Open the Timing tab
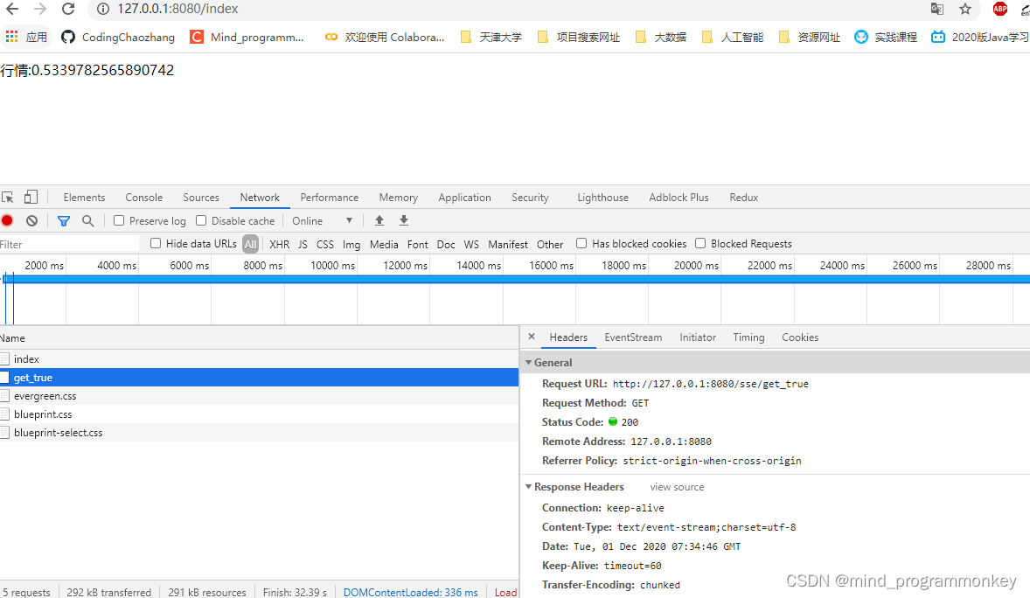The width and height of the screenshot is (1030, 598). [748, 337]
